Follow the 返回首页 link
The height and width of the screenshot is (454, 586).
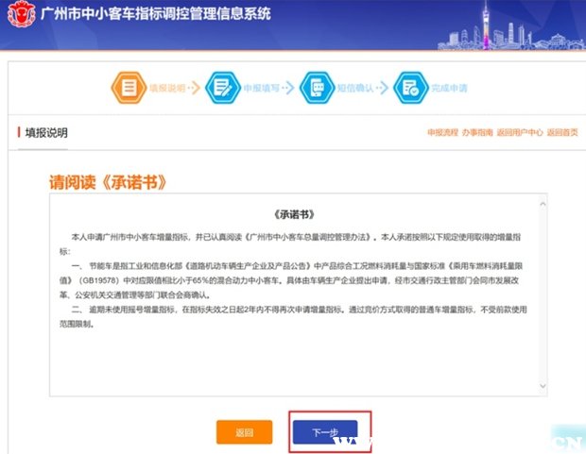click(x=562, y=133)
